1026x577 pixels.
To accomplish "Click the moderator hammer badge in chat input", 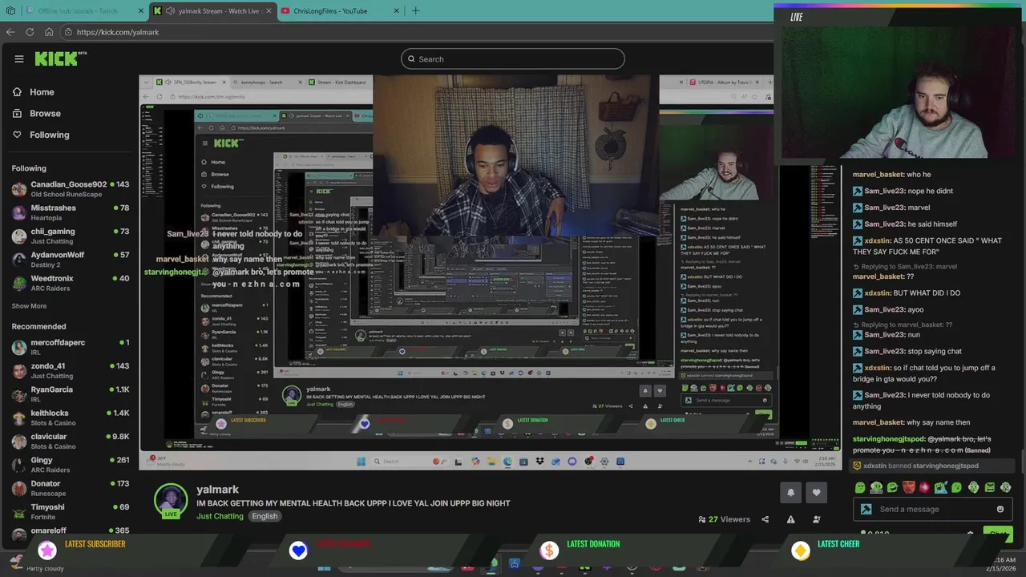I will point(866,509).
